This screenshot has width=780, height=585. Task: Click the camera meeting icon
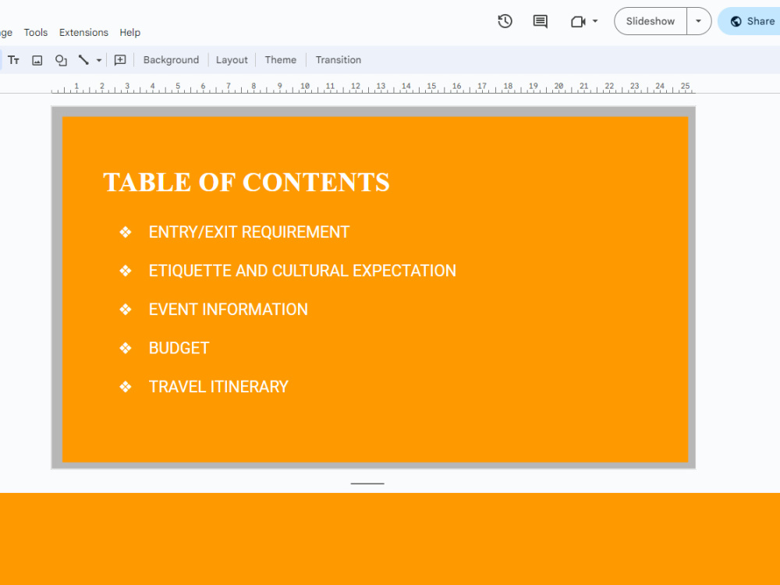coord(577,21)
